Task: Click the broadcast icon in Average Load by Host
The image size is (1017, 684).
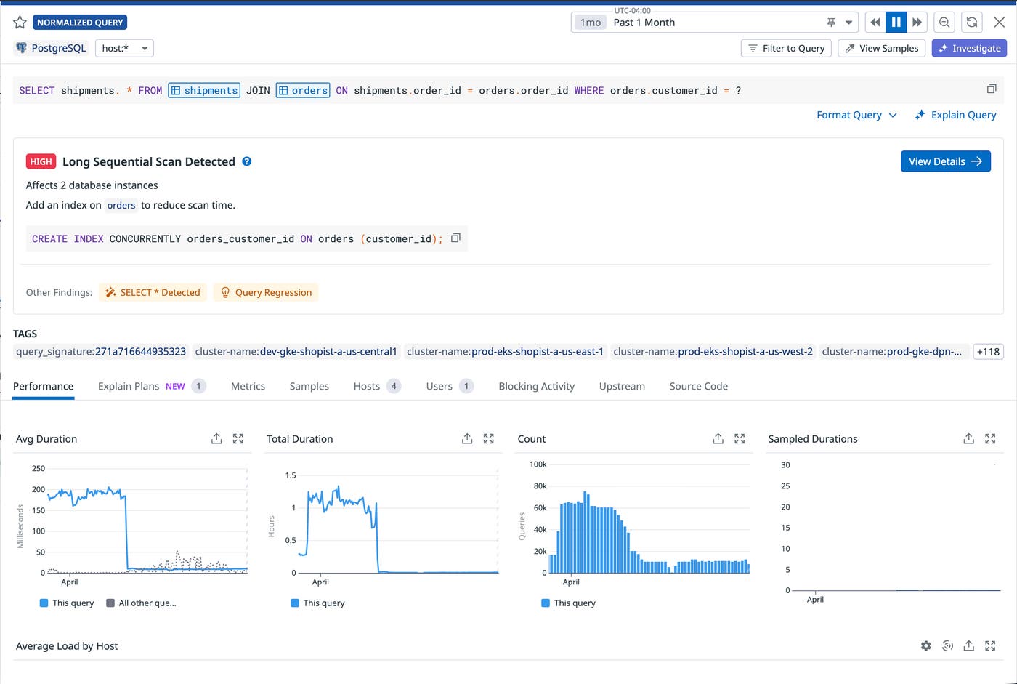Action: point(947,645)
